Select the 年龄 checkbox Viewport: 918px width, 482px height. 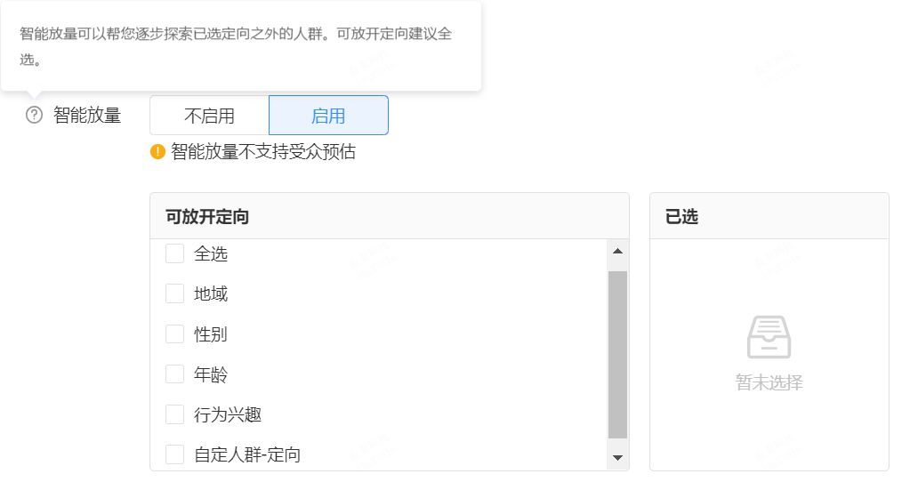[175, 374]
